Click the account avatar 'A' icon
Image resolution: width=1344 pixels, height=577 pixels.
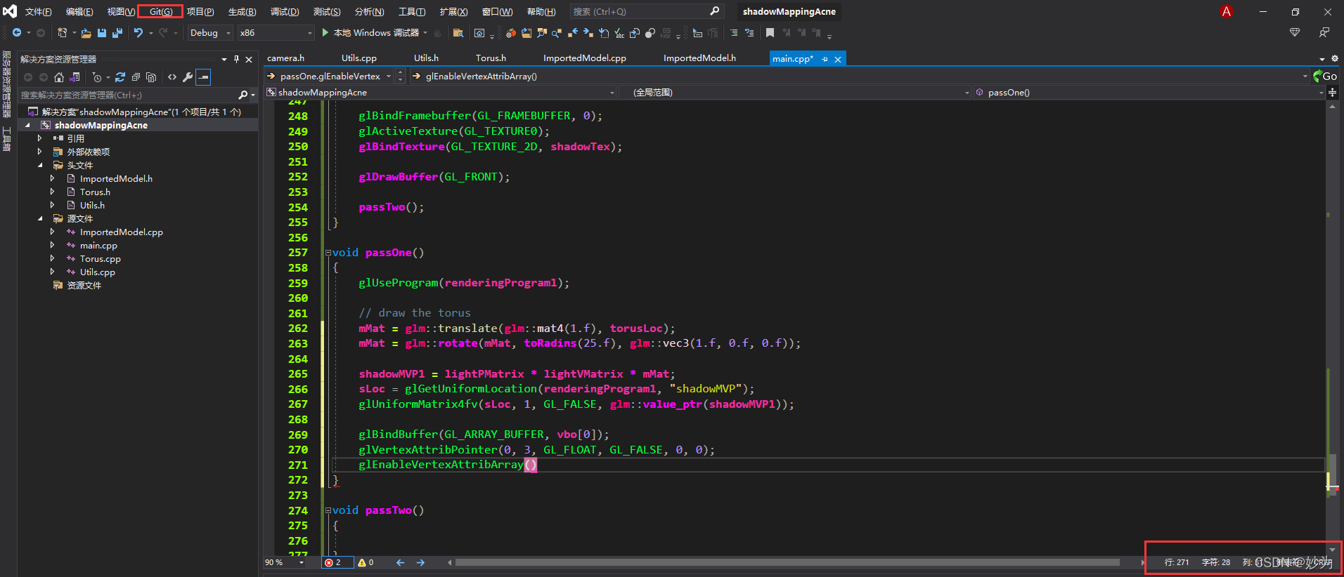click(x=1227, y=11)
